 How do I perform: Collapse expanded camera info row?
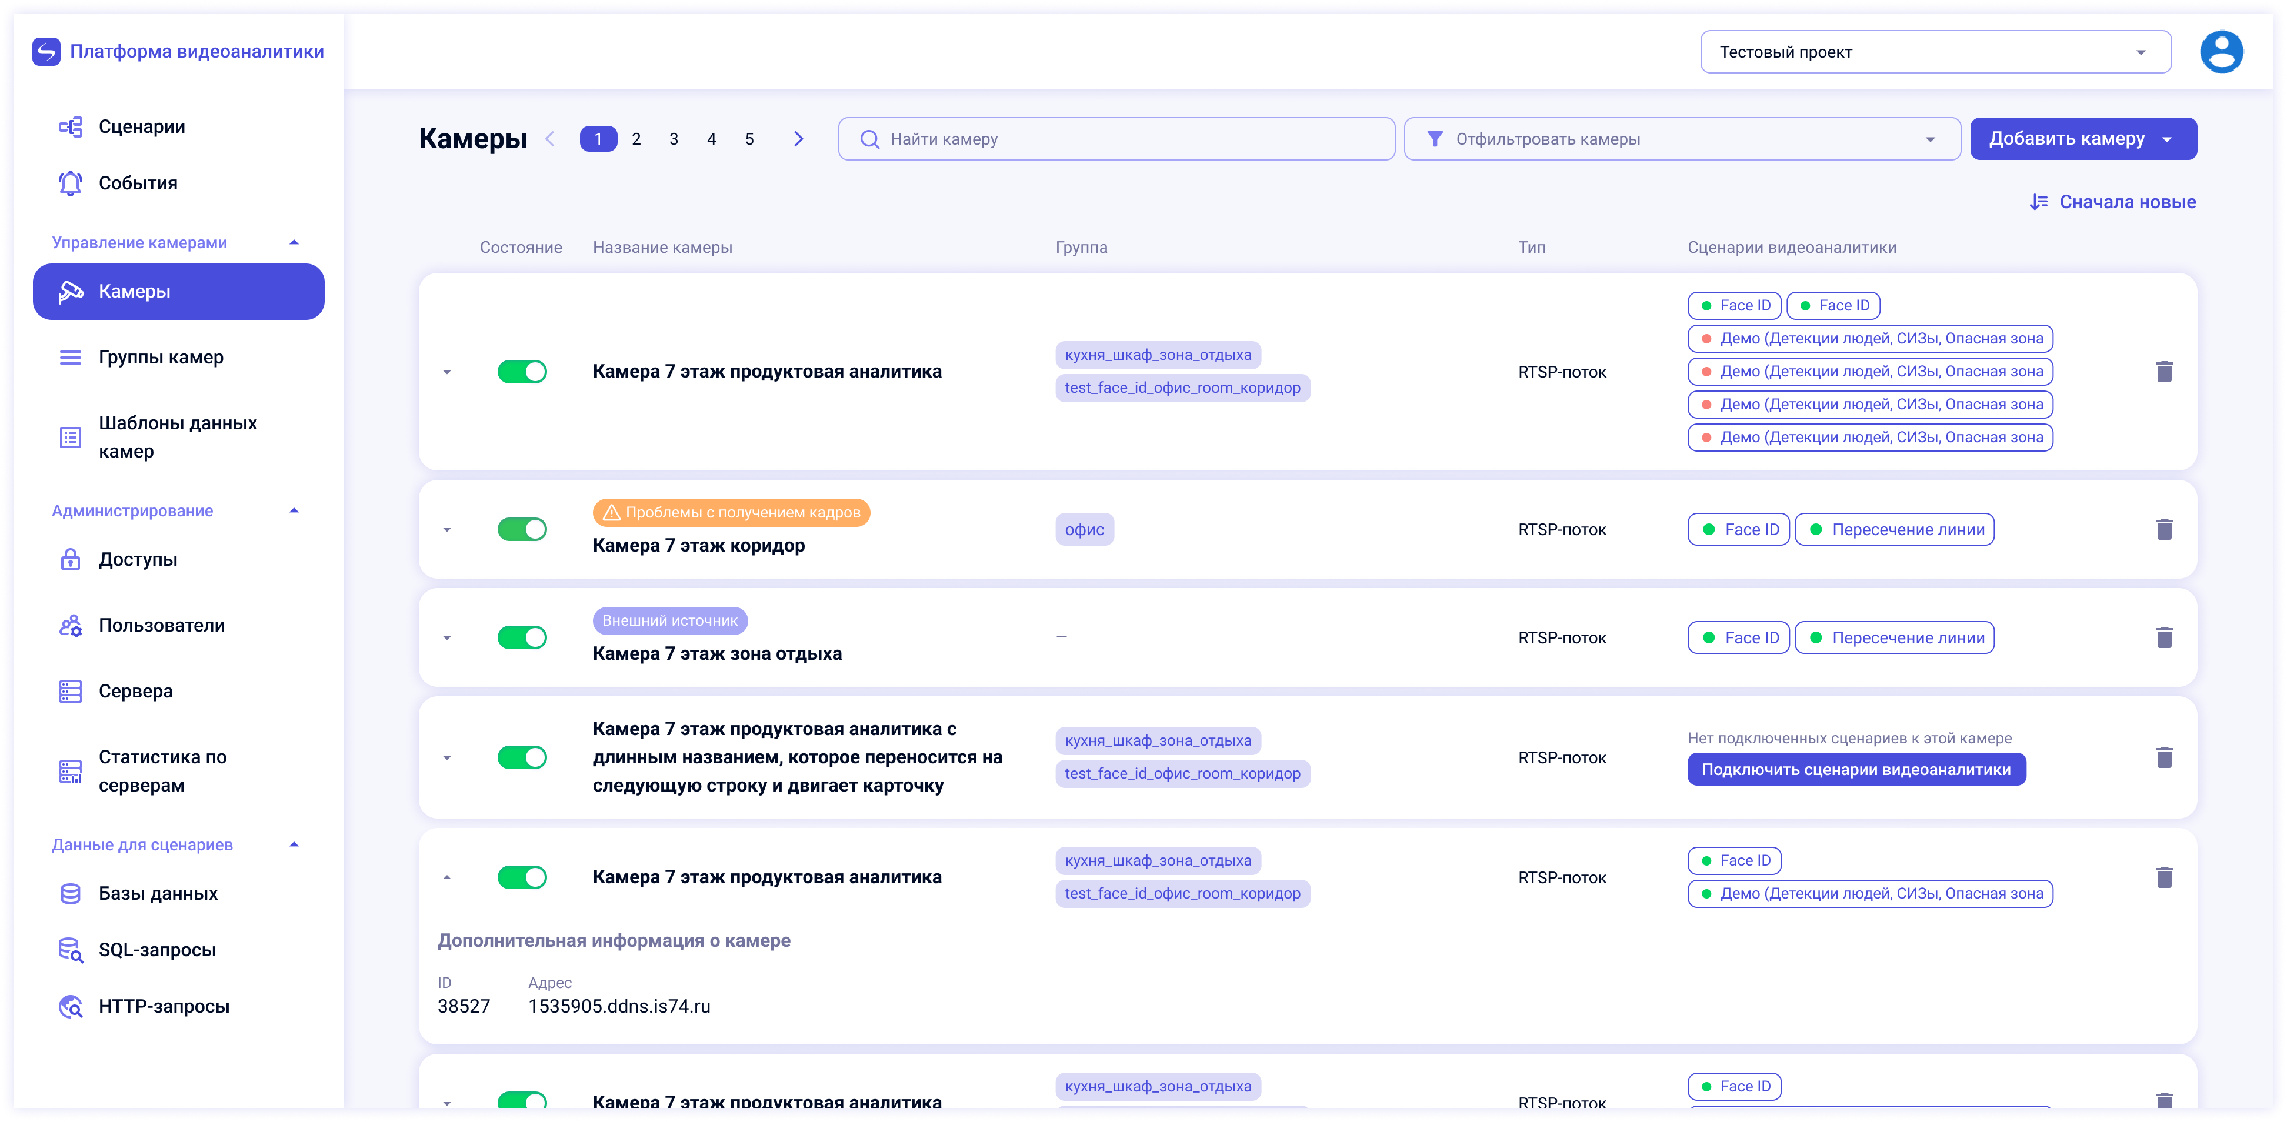448,877
